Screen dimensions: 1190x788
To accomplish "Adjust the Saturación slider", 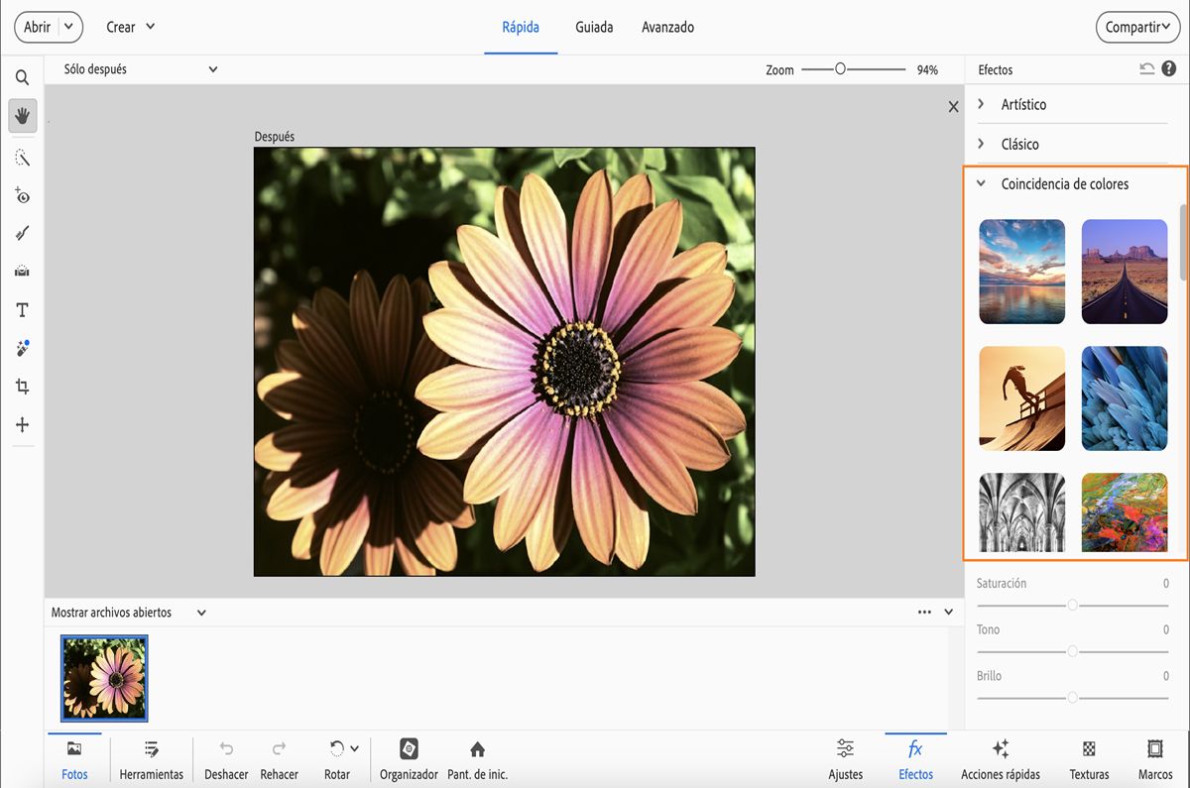I will [1072, 604].
